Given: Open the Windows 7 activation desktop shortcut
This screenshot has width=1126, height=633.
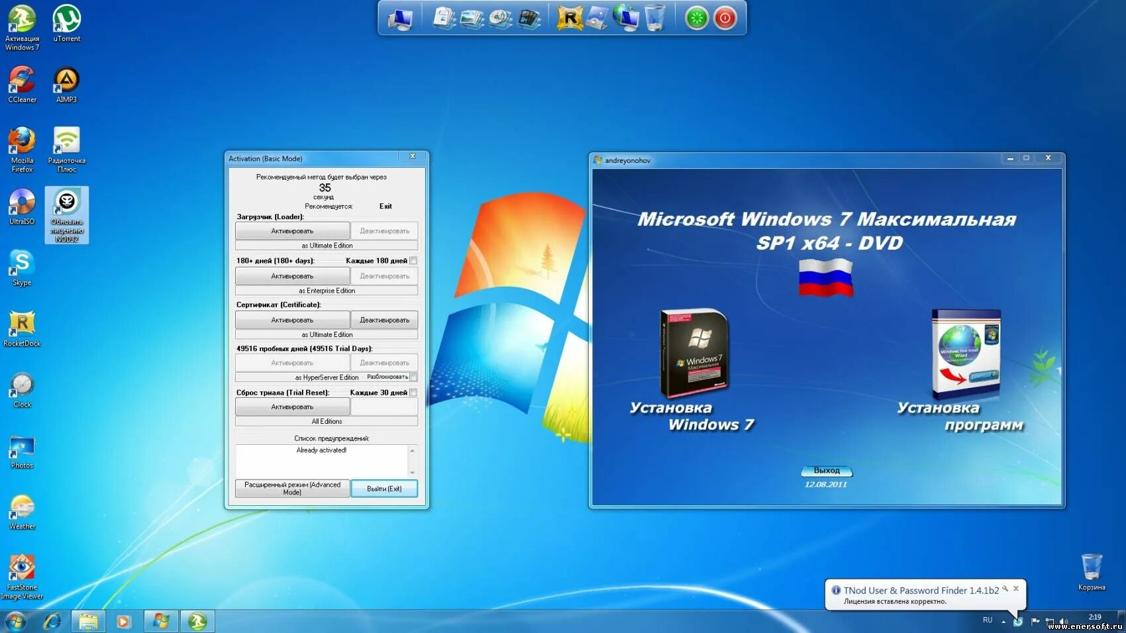Looking at the screenshot, I should [x=22, y=27].
